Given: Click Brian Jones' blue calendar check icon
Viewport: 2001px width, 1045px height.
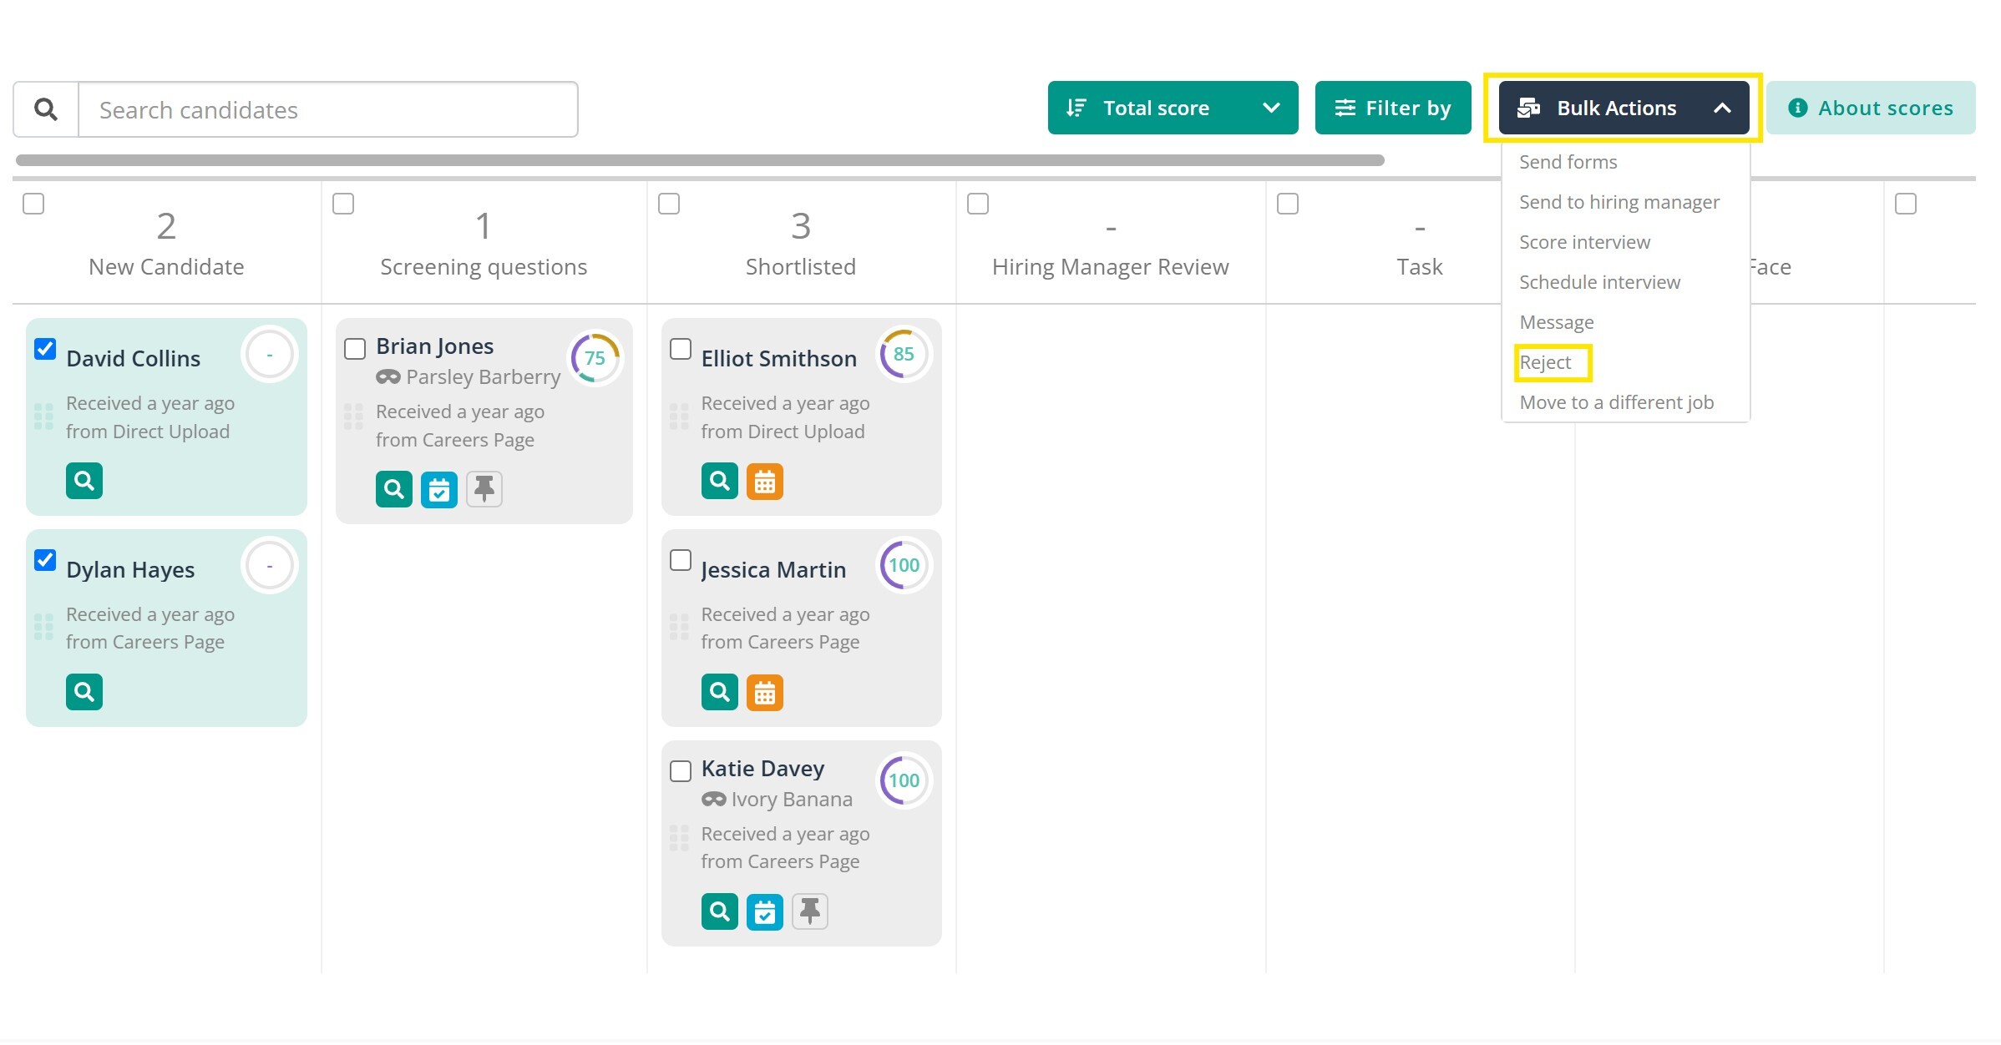Looking at the screenshot, I should point(439,489).
